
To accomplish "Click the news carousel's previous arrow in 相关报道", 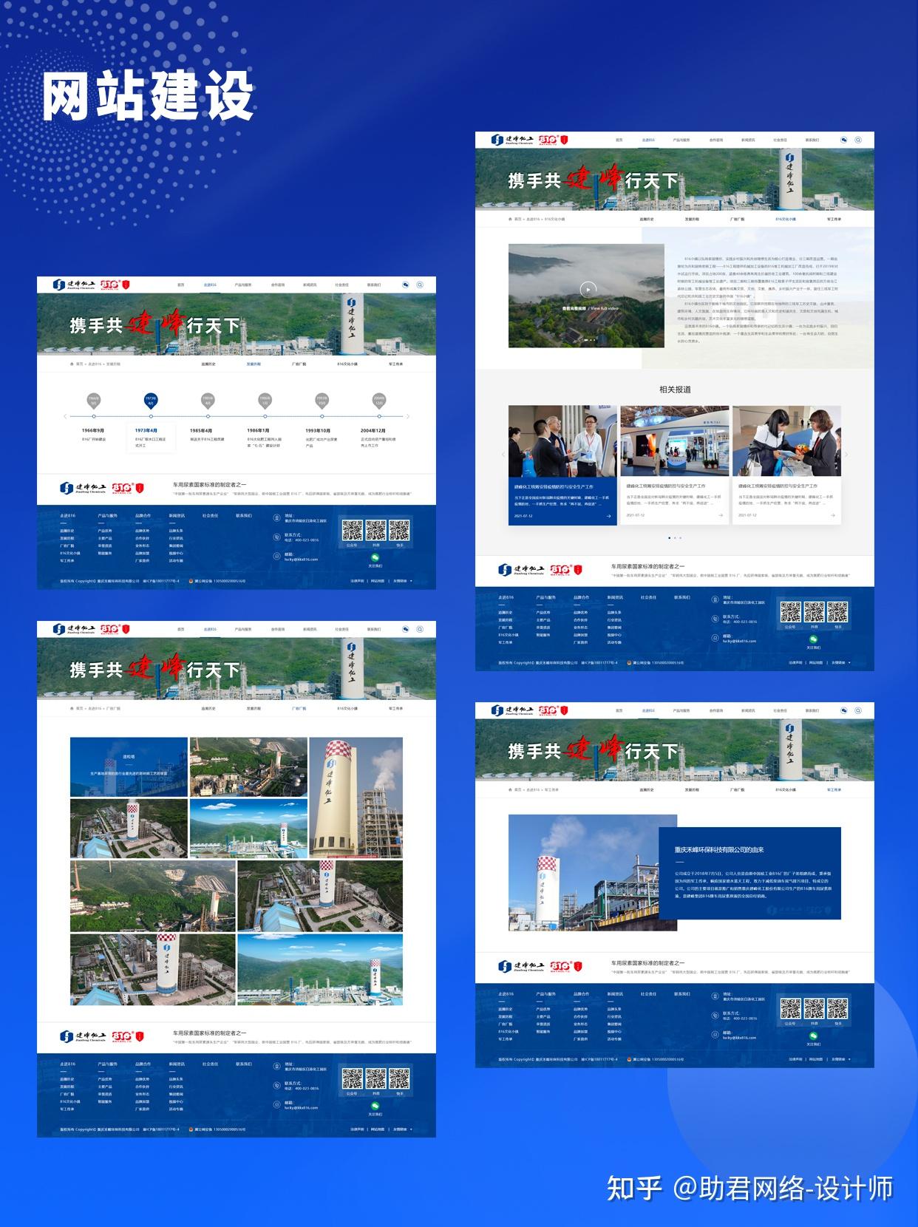I will pyautogui.click(x=503, y=455).
